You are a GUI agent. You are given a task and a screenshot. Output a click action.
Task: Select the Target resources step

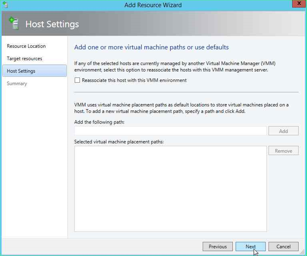[24, 59]
